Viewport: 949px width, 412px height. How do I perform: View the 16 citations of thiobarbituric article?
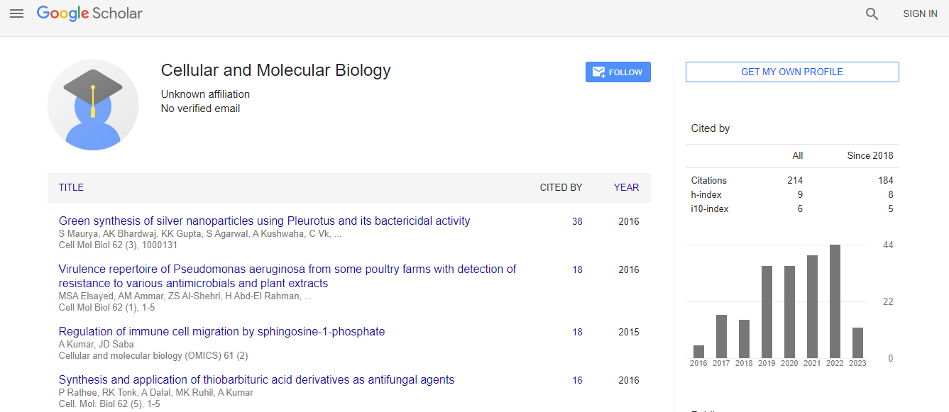click(577, 381)
